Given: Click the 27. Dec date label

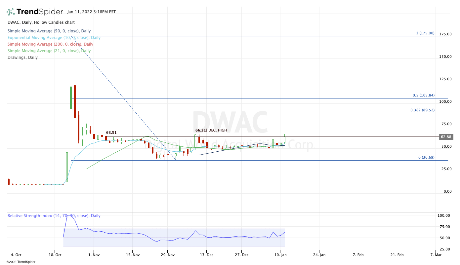Looking at the screenshot, I should 242,255.
